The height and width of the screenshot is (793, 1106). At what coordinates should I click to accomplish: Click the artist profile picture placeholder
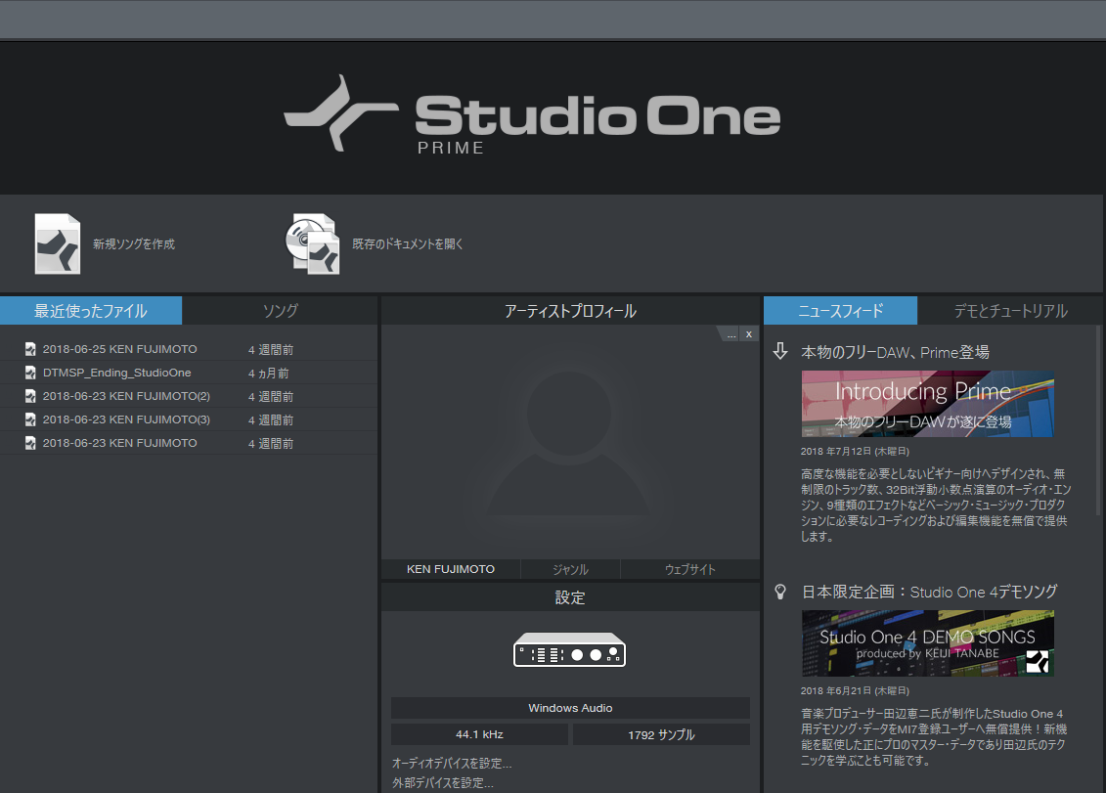pos(569,442)
